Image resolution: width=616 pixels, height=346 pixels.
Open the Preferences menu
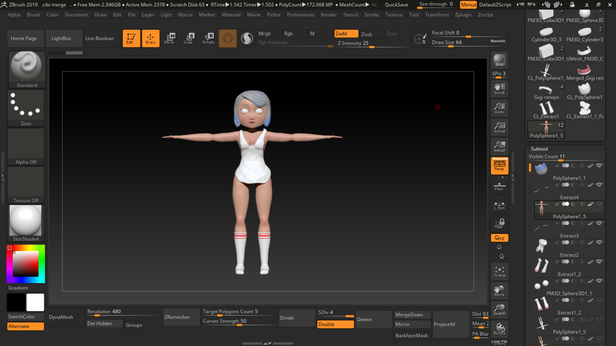coord(300,15)
